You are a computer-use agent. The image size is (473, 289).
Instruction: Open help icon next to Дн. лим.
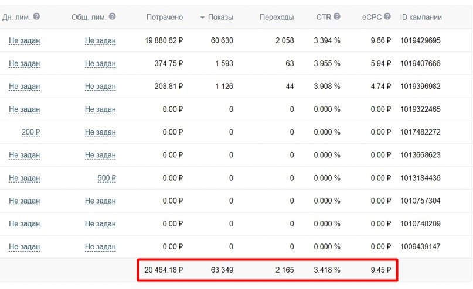[36, 16]
